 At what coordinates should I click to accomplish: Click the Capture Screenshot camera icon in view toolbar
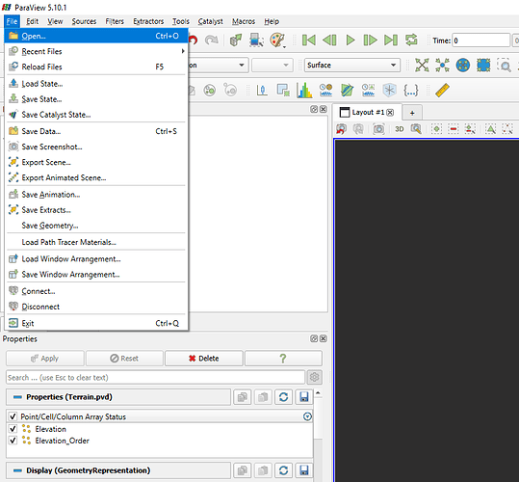(x=378, y=129)
